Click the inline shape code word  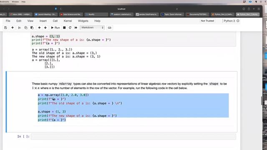tap(214, 84)
